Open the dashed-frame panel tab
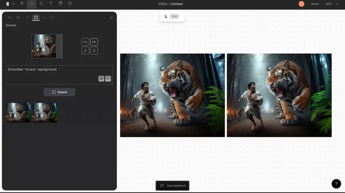The width and height of the screenshot is (345, 193). click(x=44, y=17)
